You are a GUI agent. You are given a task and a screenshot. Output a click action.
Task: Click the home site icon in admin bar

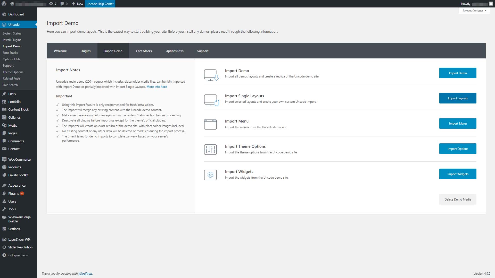coord(12,4)
